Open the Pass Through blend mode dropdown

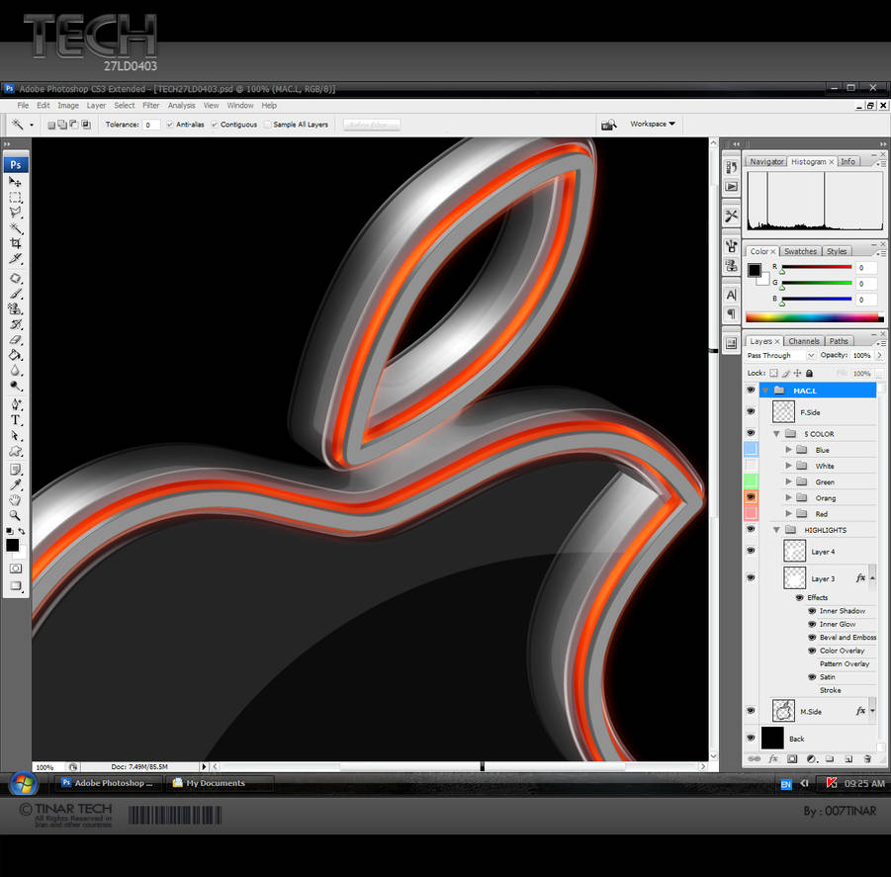click(x=781, y=356)
